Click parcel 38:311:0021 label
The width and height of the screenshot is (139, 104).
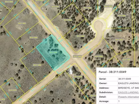[56, 7]
